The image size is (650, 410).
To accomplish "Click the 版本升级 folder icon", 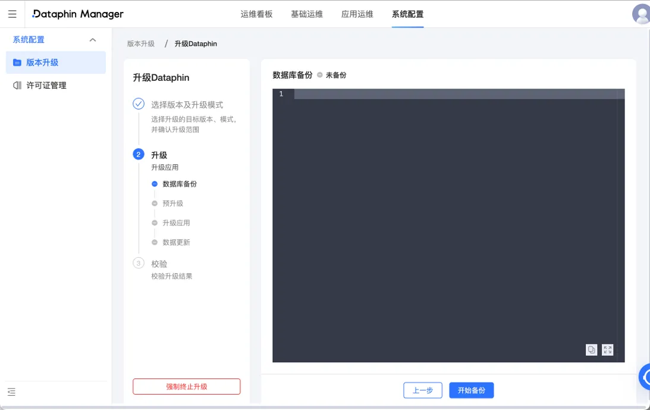I will click(17, 62).
